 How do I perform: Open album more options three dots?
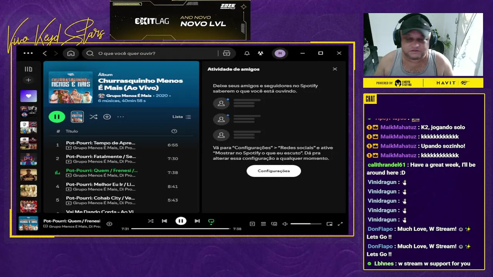(121, 117)
